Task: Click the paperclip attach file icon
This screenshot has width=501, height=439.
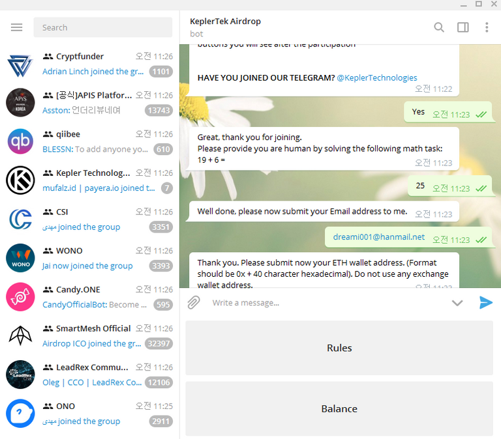Action: (x=194, y=302)
